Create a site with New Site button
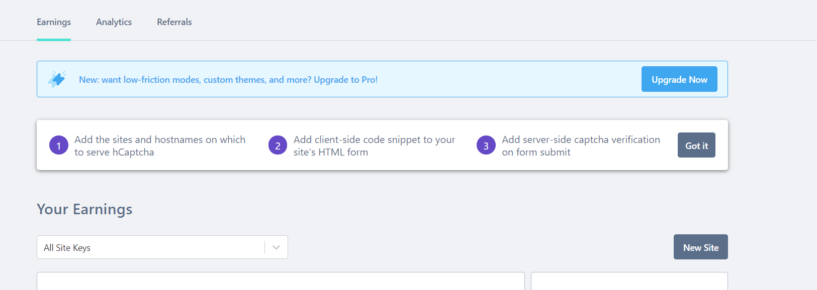817x290 pixels. tap(700, 247)
